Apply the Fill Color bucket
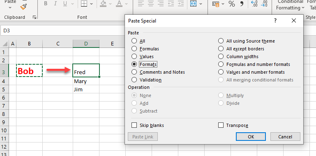 [x=103, y=4]
